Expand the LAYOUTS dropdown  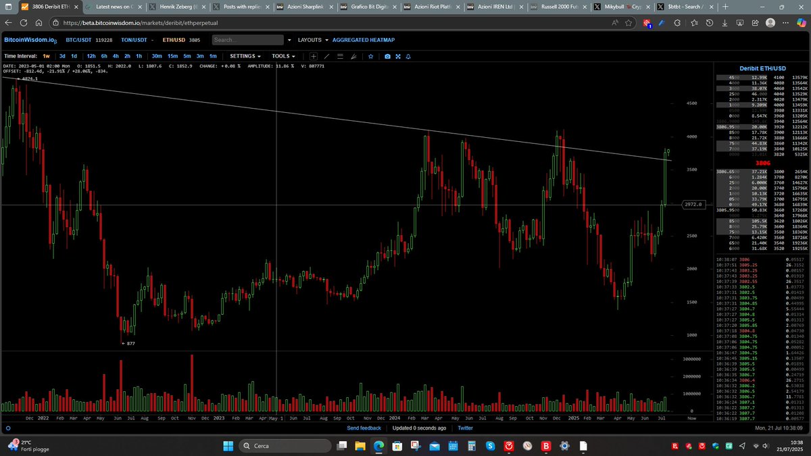309,40
